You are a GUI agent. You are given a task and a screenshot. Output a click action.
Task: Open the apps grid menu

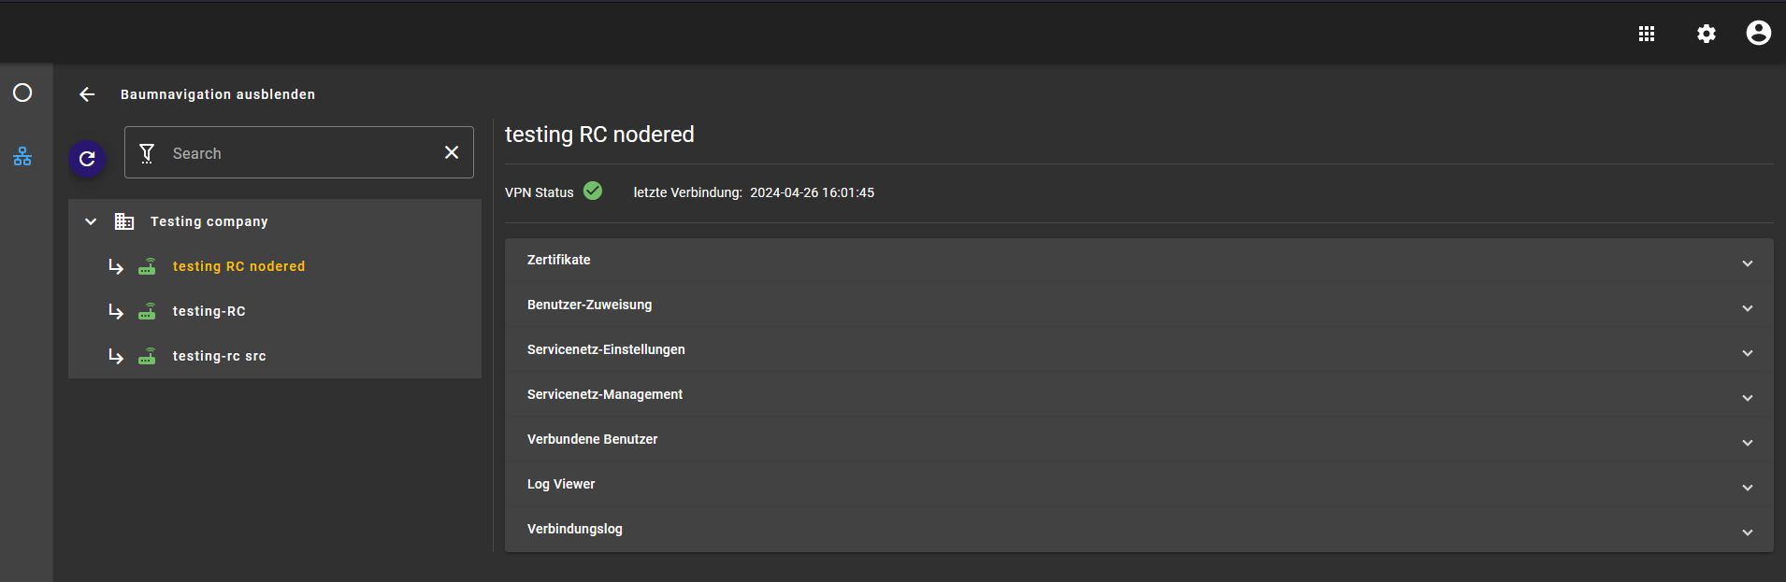click(x=1647, y=34)
